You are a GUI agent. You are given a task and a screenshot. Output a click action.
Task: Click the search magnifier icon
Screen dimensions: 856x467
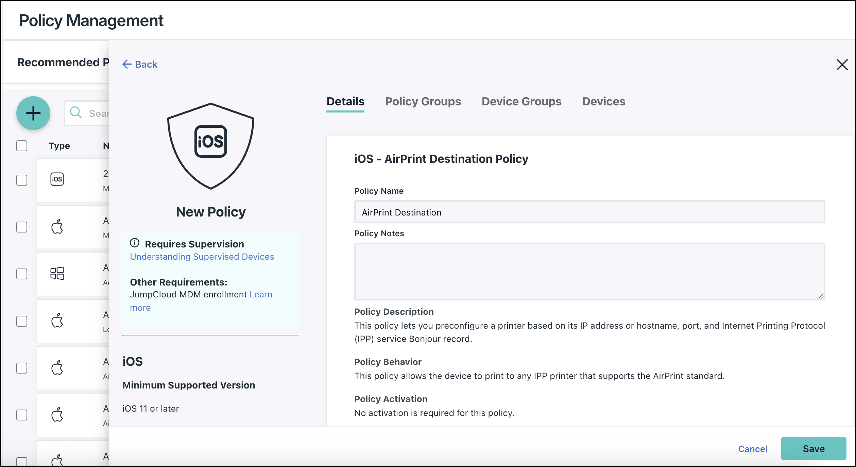coord(75,113)
